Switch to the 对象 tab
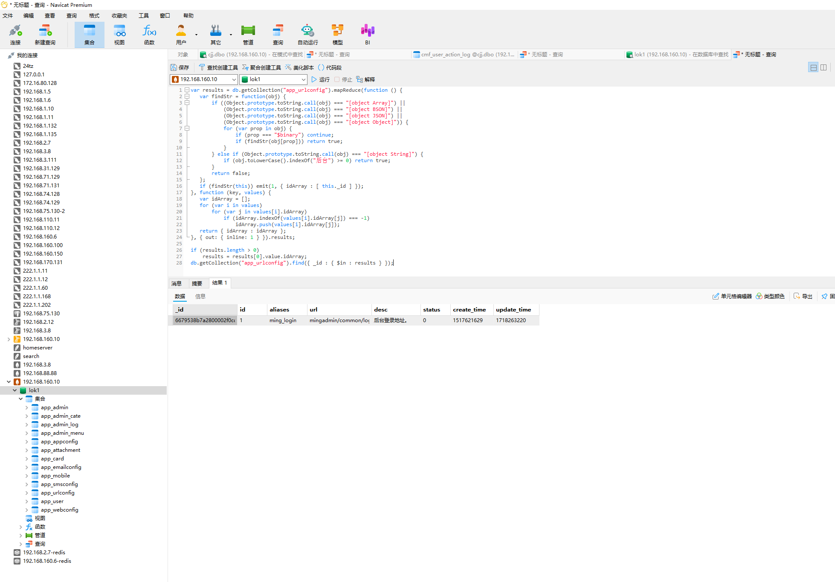 point(183,55)
